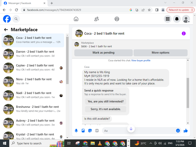Click the chat messages scrollbar thumb
This screenshot has height=147, width=196.
point(188,93)
